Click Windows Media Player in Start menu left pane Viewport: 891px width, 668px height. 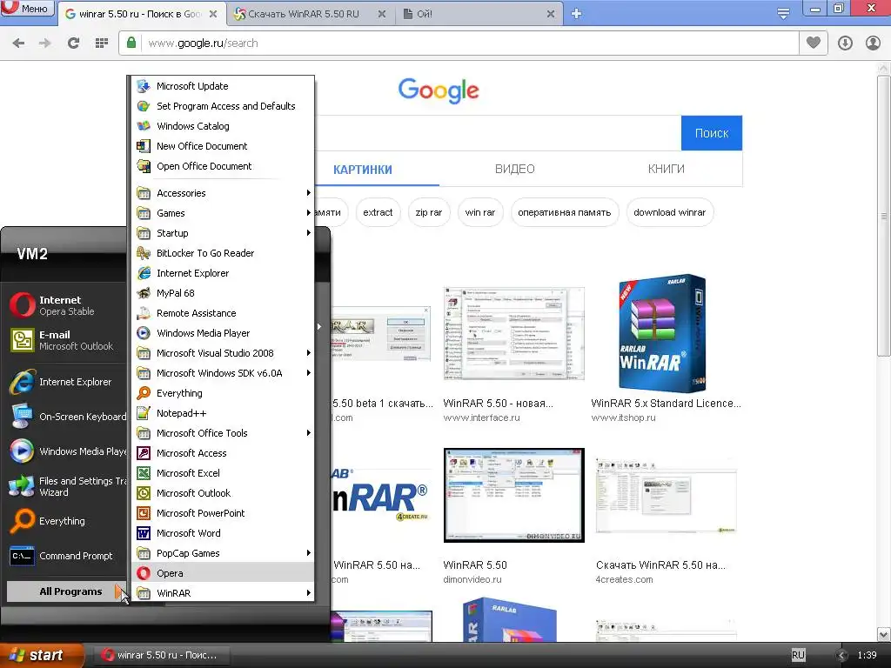pyautogui.click(x=66, y=451)
